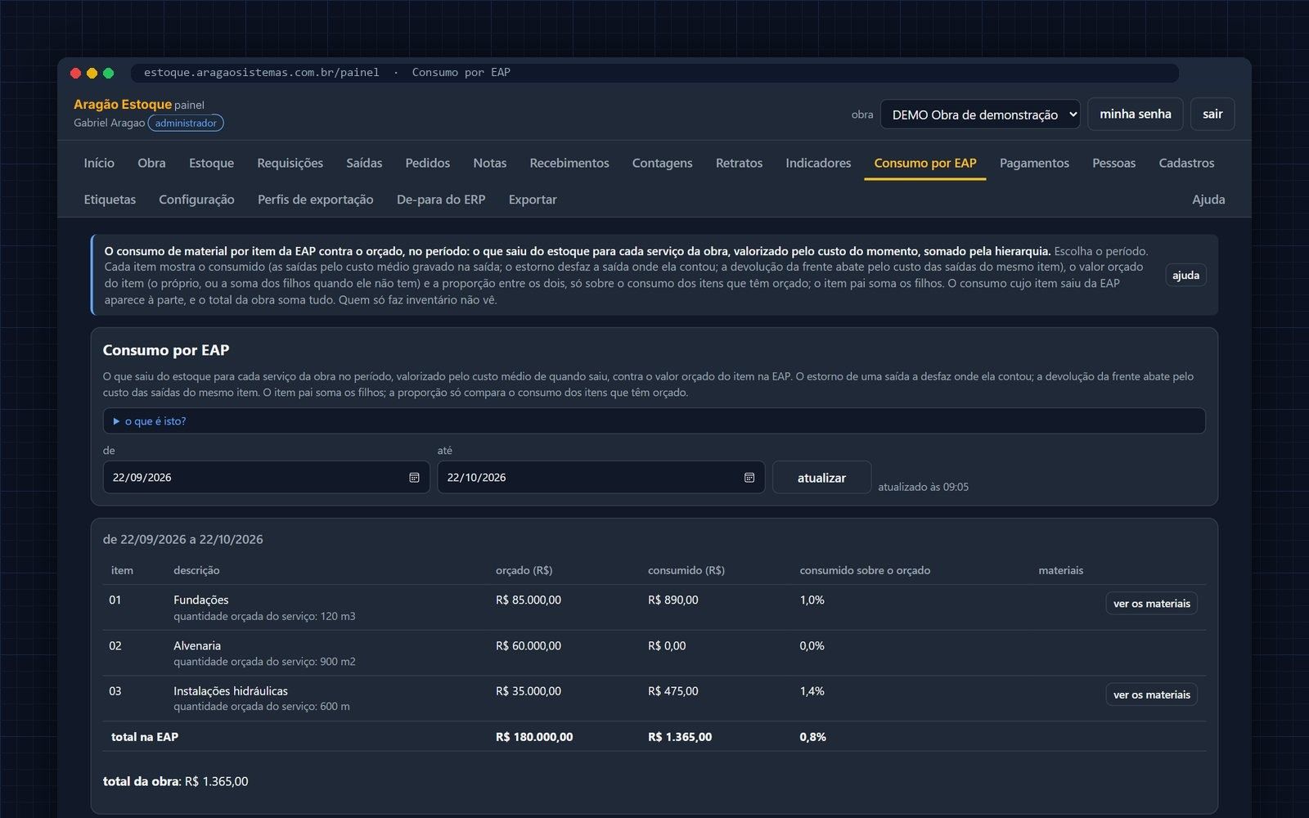Open the Retratos tab
The width and height of the screenshot is (1309, 818).
point(739,163)
